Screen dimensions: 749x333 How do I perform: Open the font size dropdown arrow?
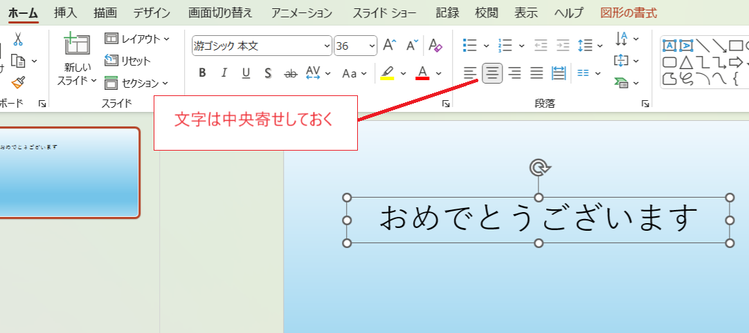coord(372,46)
